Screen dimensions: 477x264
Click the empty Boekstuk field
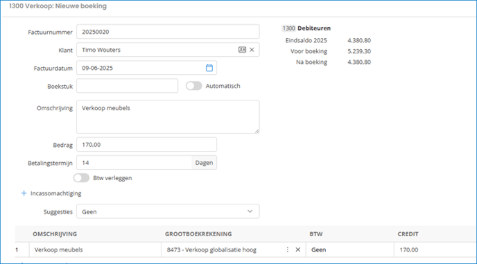(127, 86)
